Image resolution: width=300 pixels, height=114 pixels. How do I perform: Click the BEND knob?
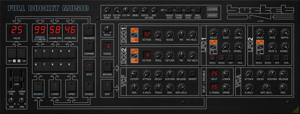[x=135, y=10]
